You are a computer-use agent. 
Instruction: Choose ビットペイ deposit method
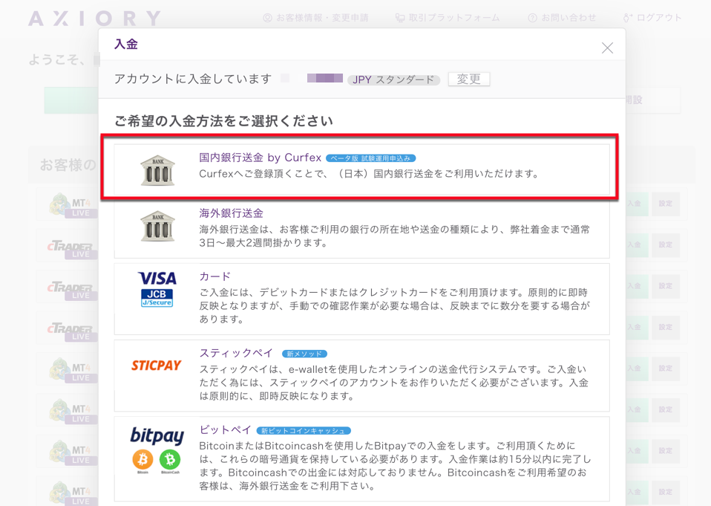pyautogui.click(x=362, y=458)
